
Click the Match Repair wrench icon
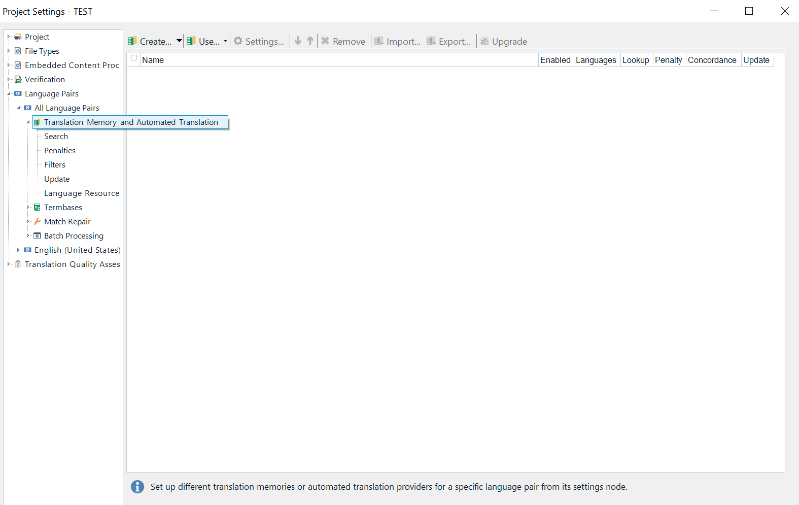[37, 221]
